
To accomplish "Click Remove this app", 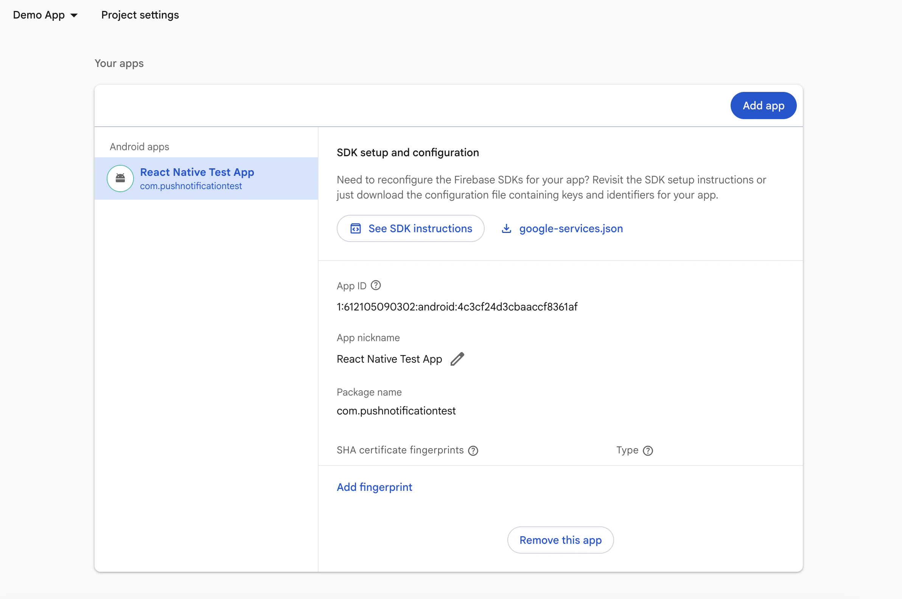I will [560, 540].
